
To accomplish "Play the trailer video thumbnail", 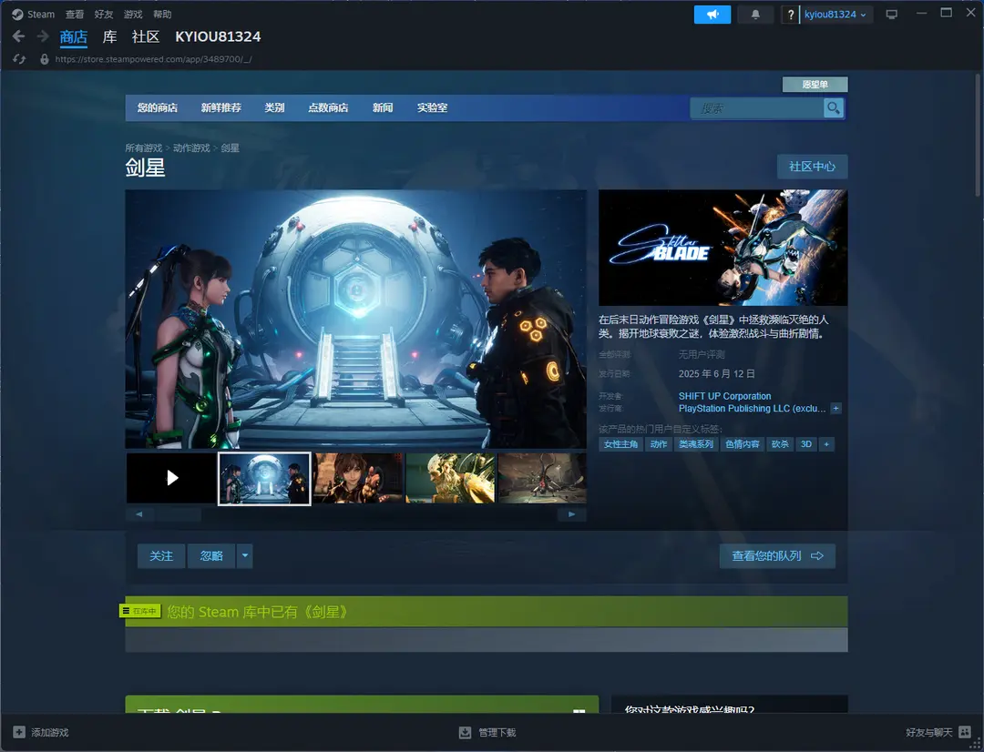I will (172, 478).
